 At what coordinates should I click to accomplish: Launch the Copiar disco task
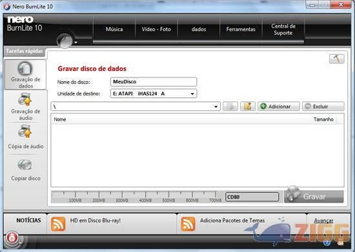coord(25,165)
